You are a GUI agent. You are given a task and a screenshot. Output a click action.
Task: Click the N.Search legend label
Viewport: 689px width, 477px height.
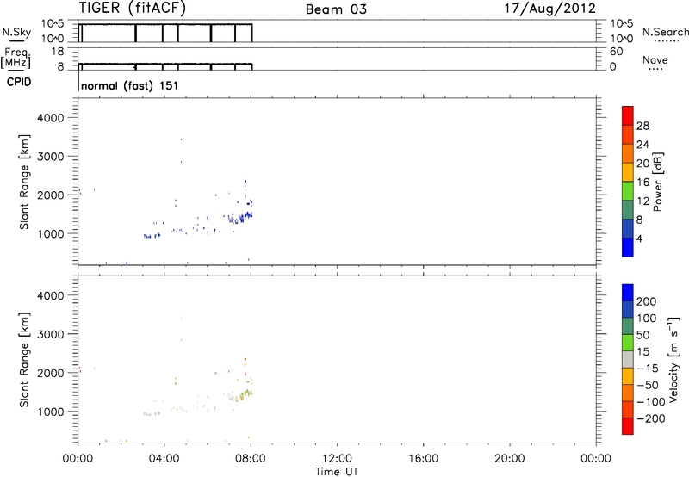(665, 32)
